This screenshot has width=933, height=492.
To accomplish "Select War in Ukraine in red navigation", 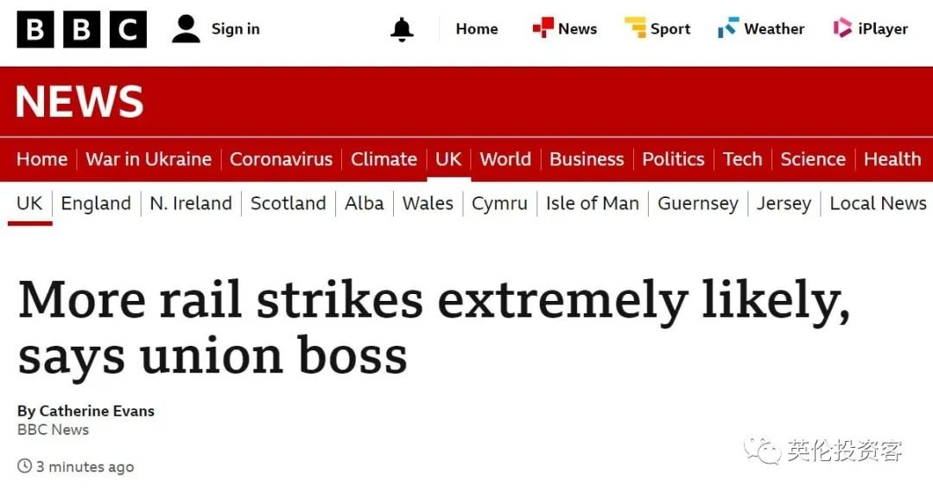I will (x=149, y=159).
